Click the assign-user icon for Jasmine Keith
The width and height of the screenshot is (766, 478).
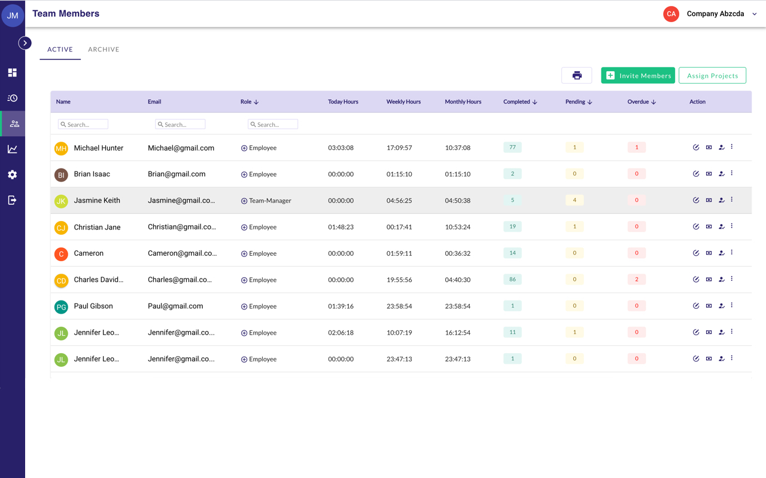click(x=721, y=200)
